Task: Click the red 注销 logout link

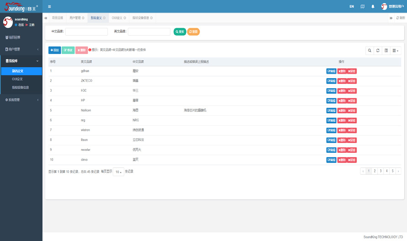Action: 30,25
